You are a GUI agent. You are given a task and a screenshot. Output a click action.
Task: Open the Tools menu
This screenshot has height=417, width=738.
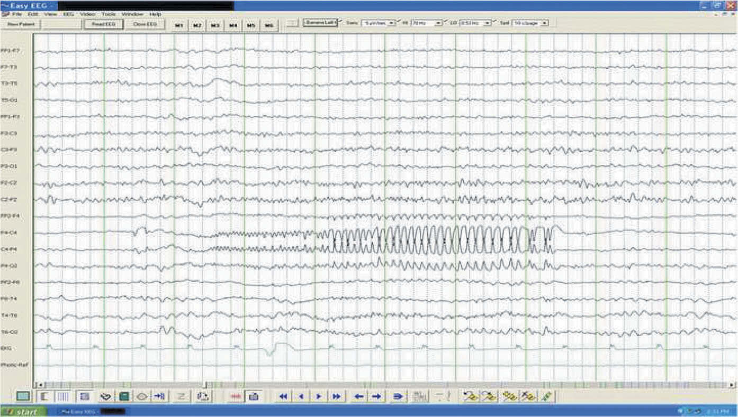click(x=108, y=14)
